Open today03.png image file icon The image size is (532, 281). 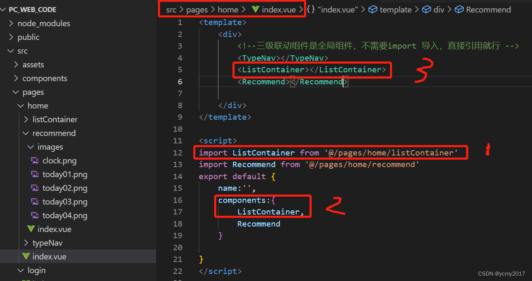point(35,202)
